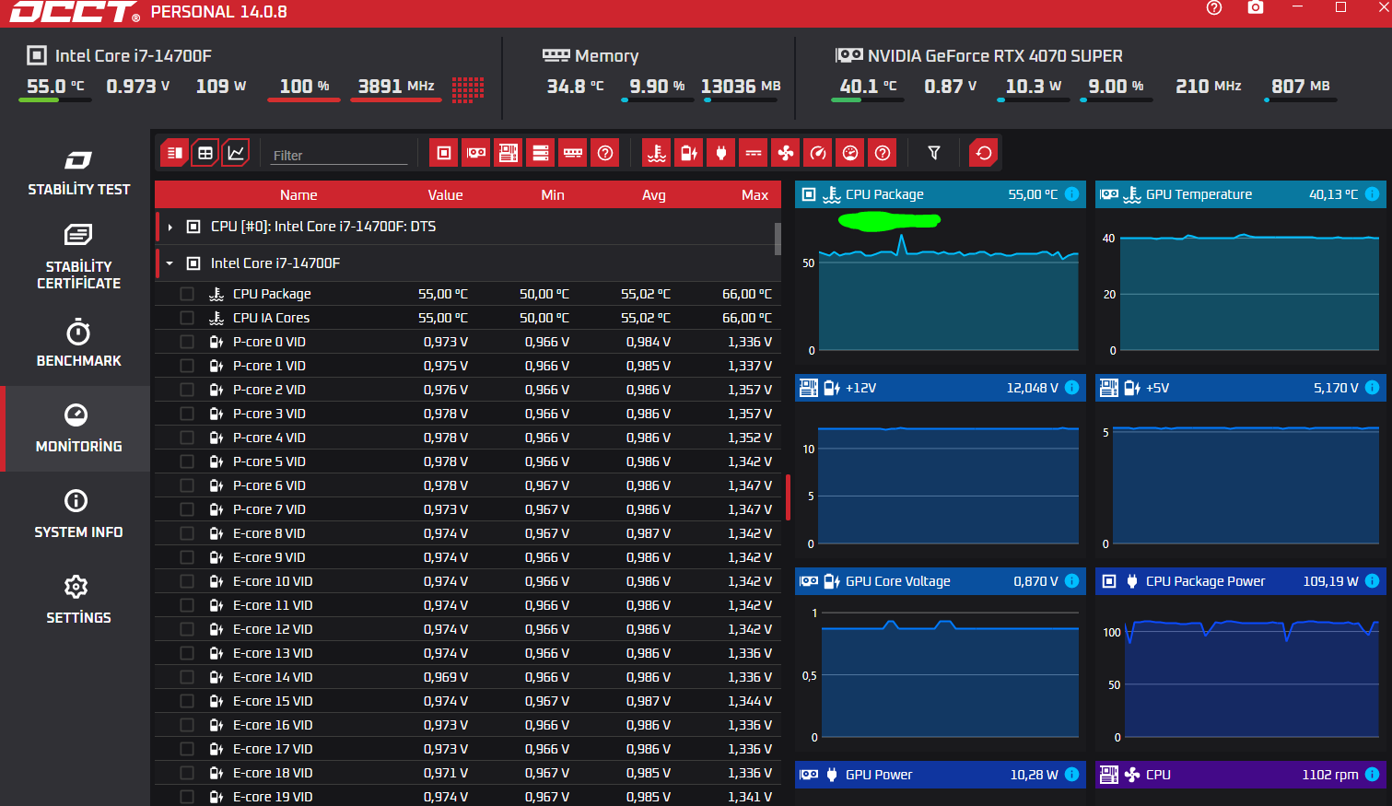The width and height of the screenshot is (1392, 806).
Task: Check the P-core 0 VID checkbox
Action: pos(187,342)
